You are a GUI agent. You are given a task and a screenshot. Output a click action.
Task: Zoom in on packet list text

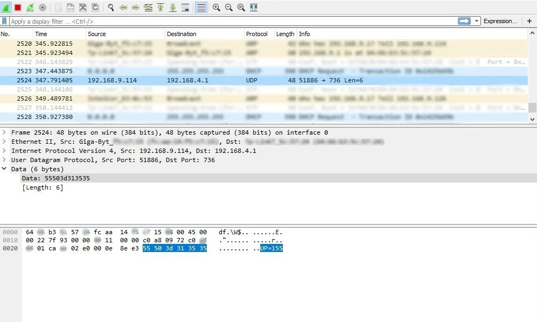coord(217,8)
